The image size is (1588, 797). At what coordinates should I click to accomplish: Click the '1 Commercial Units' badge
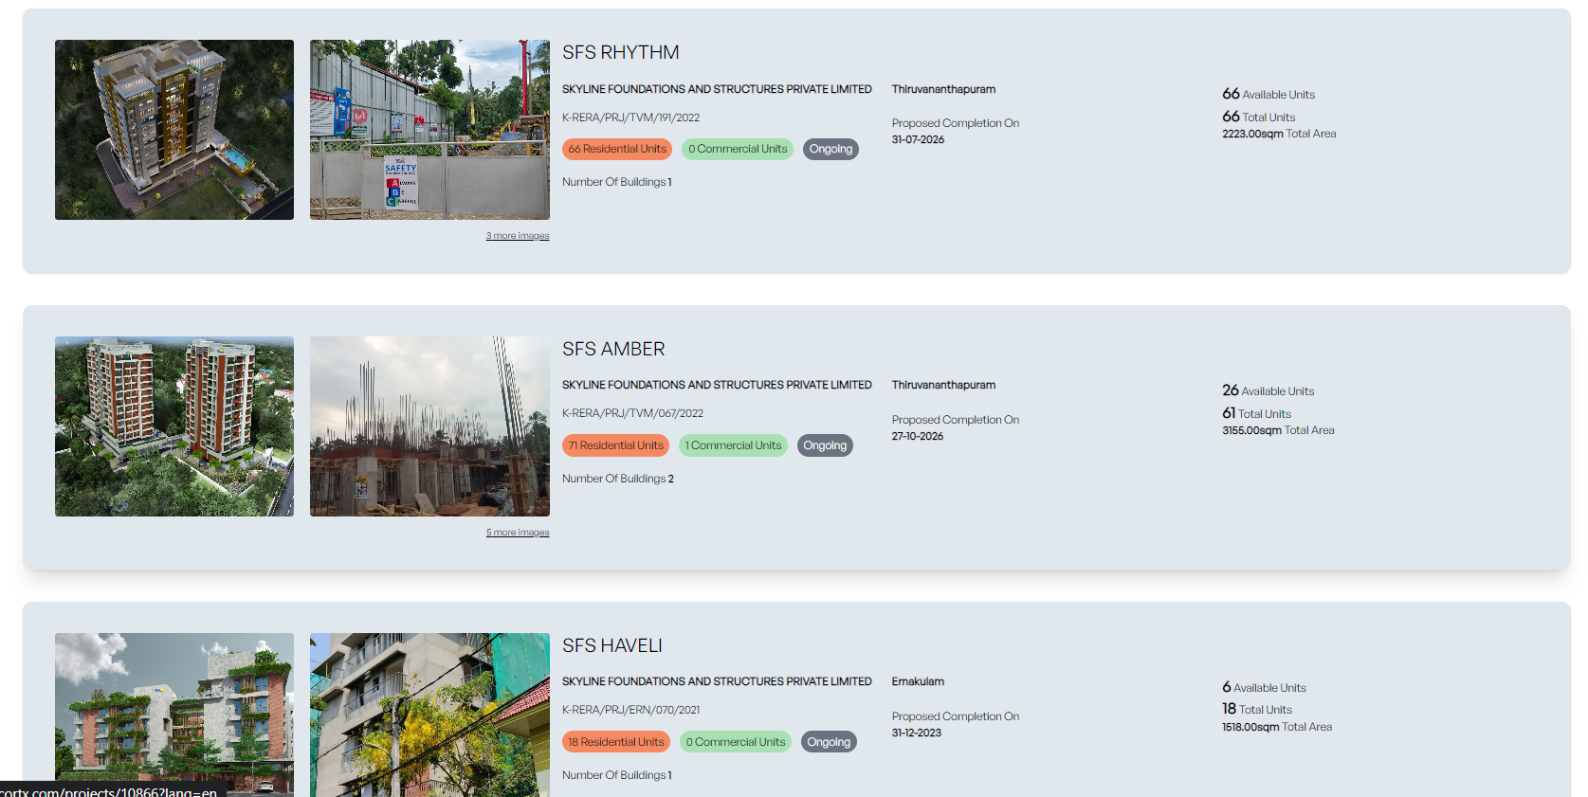(734, 445)
